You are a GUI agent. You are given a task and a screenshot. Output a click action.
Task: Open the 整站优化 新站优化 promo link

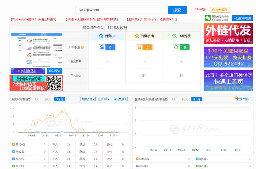tap(152, 20)
